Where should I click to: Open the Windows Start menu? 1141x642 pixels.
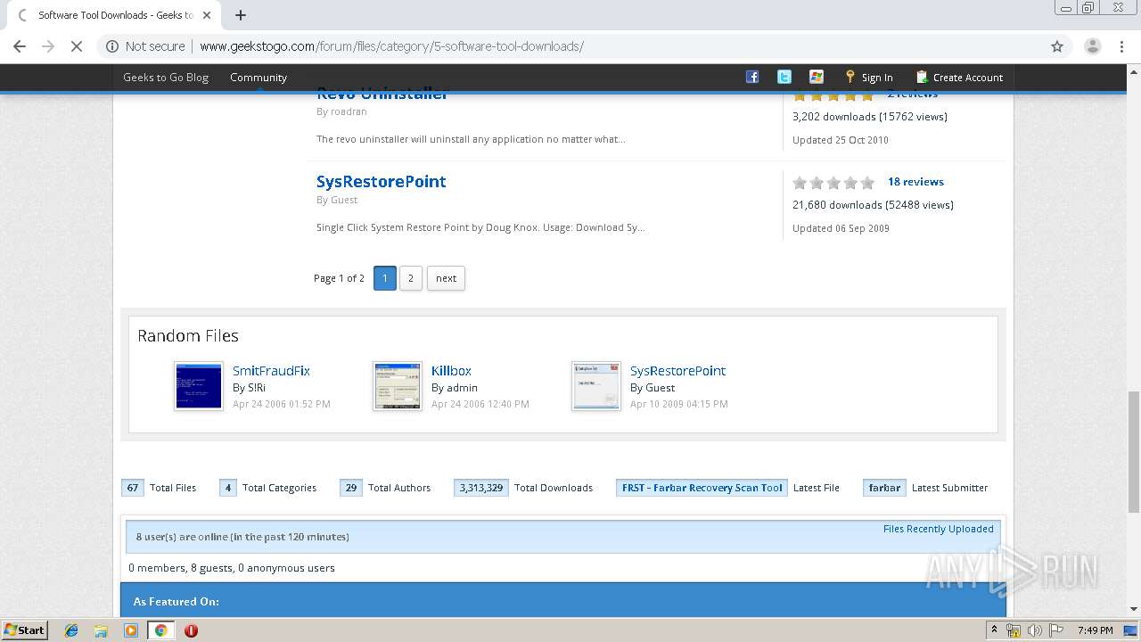(25, 630)
